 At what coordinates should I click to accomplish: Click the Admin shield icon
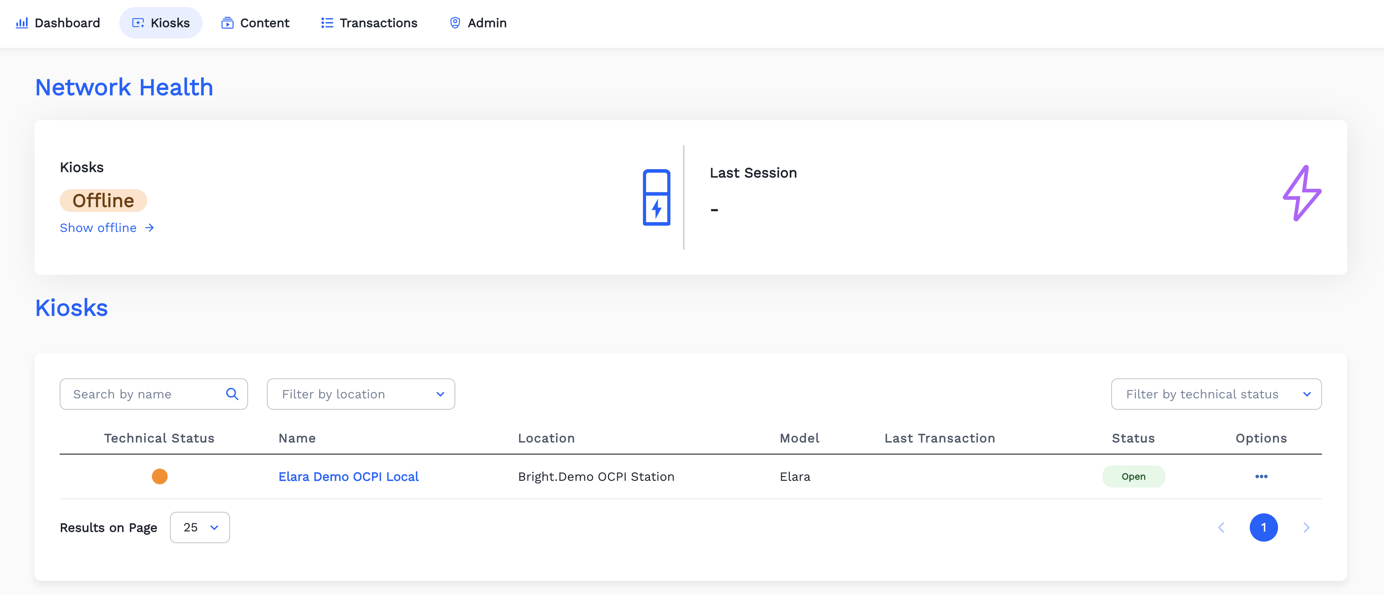tap(455, 23)
